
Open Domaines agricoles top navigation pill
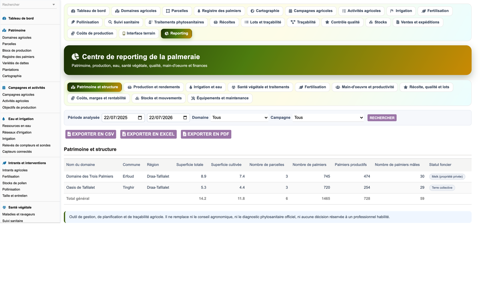(136, 11)
